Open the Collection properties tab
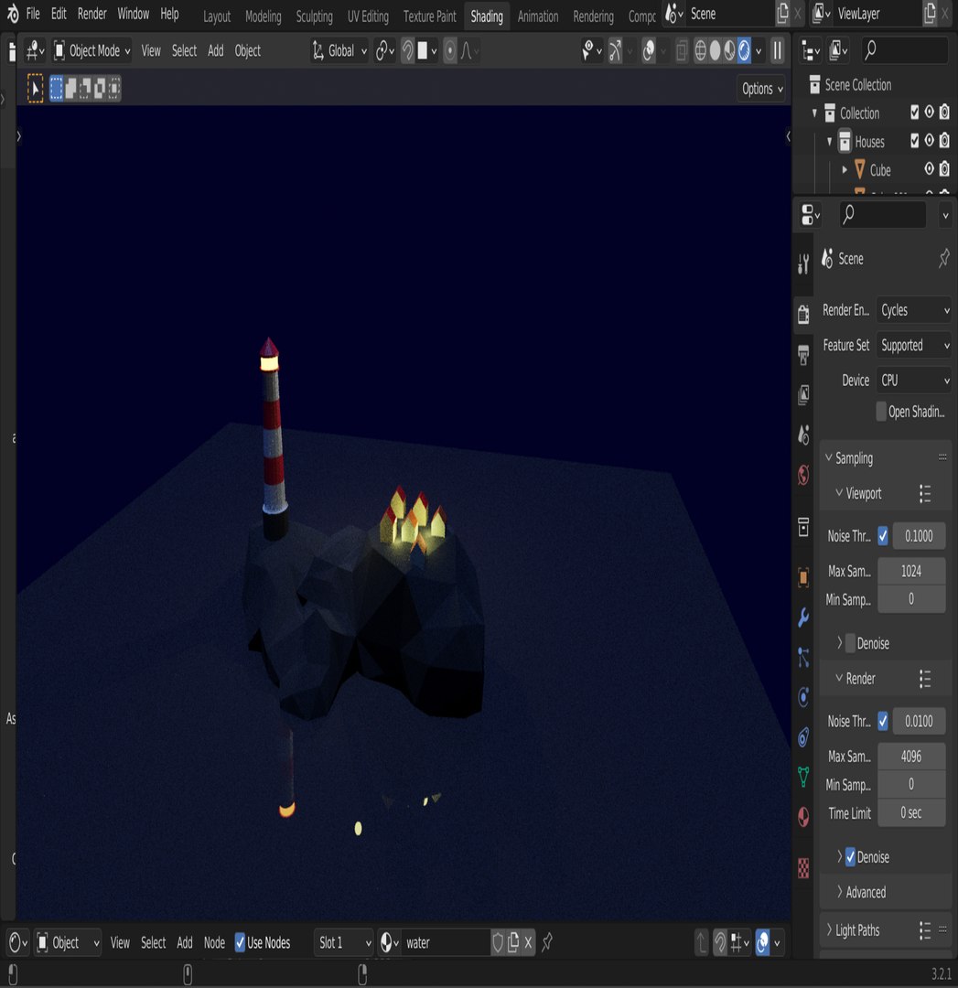958x988 pixels. pos(803,528)
